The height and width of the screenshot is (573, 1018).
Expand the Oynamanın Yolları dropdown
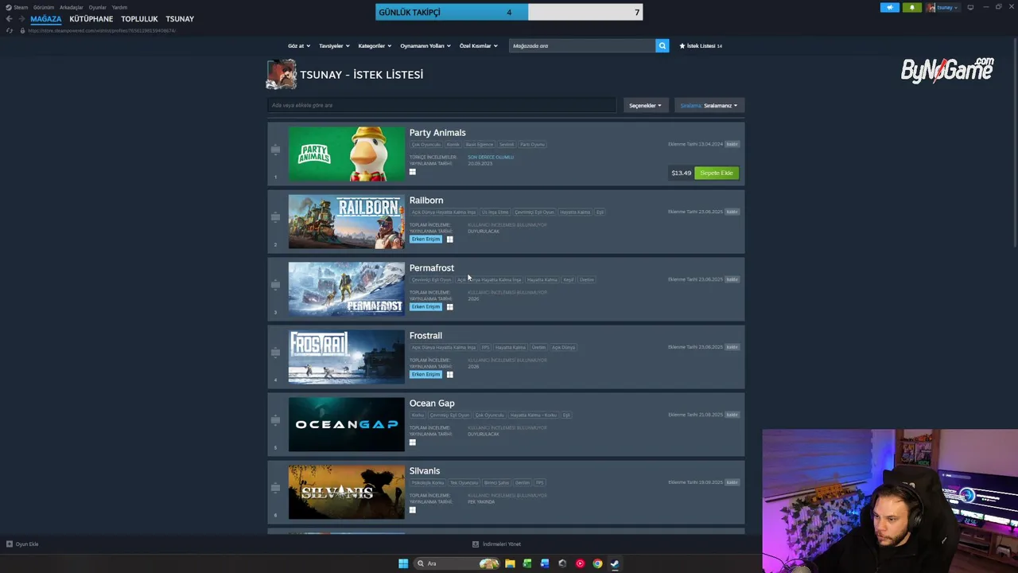(425, 46)
